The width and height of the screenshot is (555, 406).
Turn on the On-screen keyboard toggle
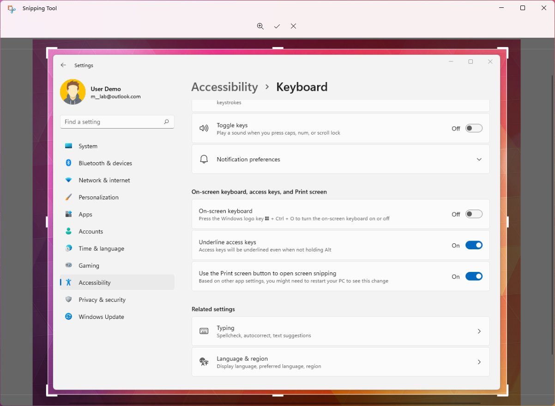pyautogui.click(x=474, y=214)
